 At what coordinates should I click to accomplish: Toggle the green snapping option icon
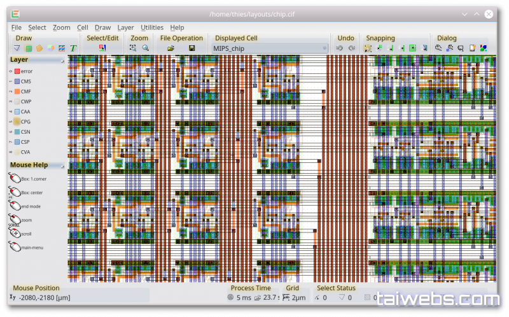412,48
